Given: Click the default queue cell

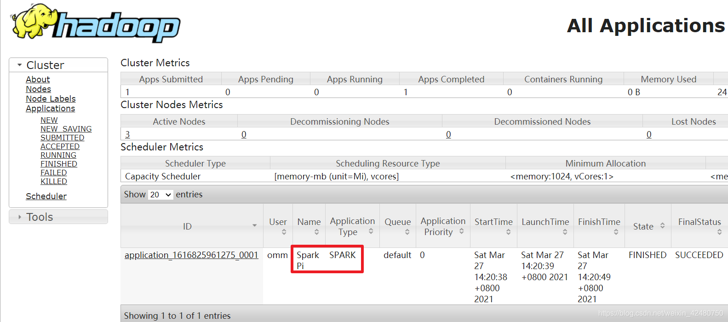Looking at the screenshot, I should (397, 255).
